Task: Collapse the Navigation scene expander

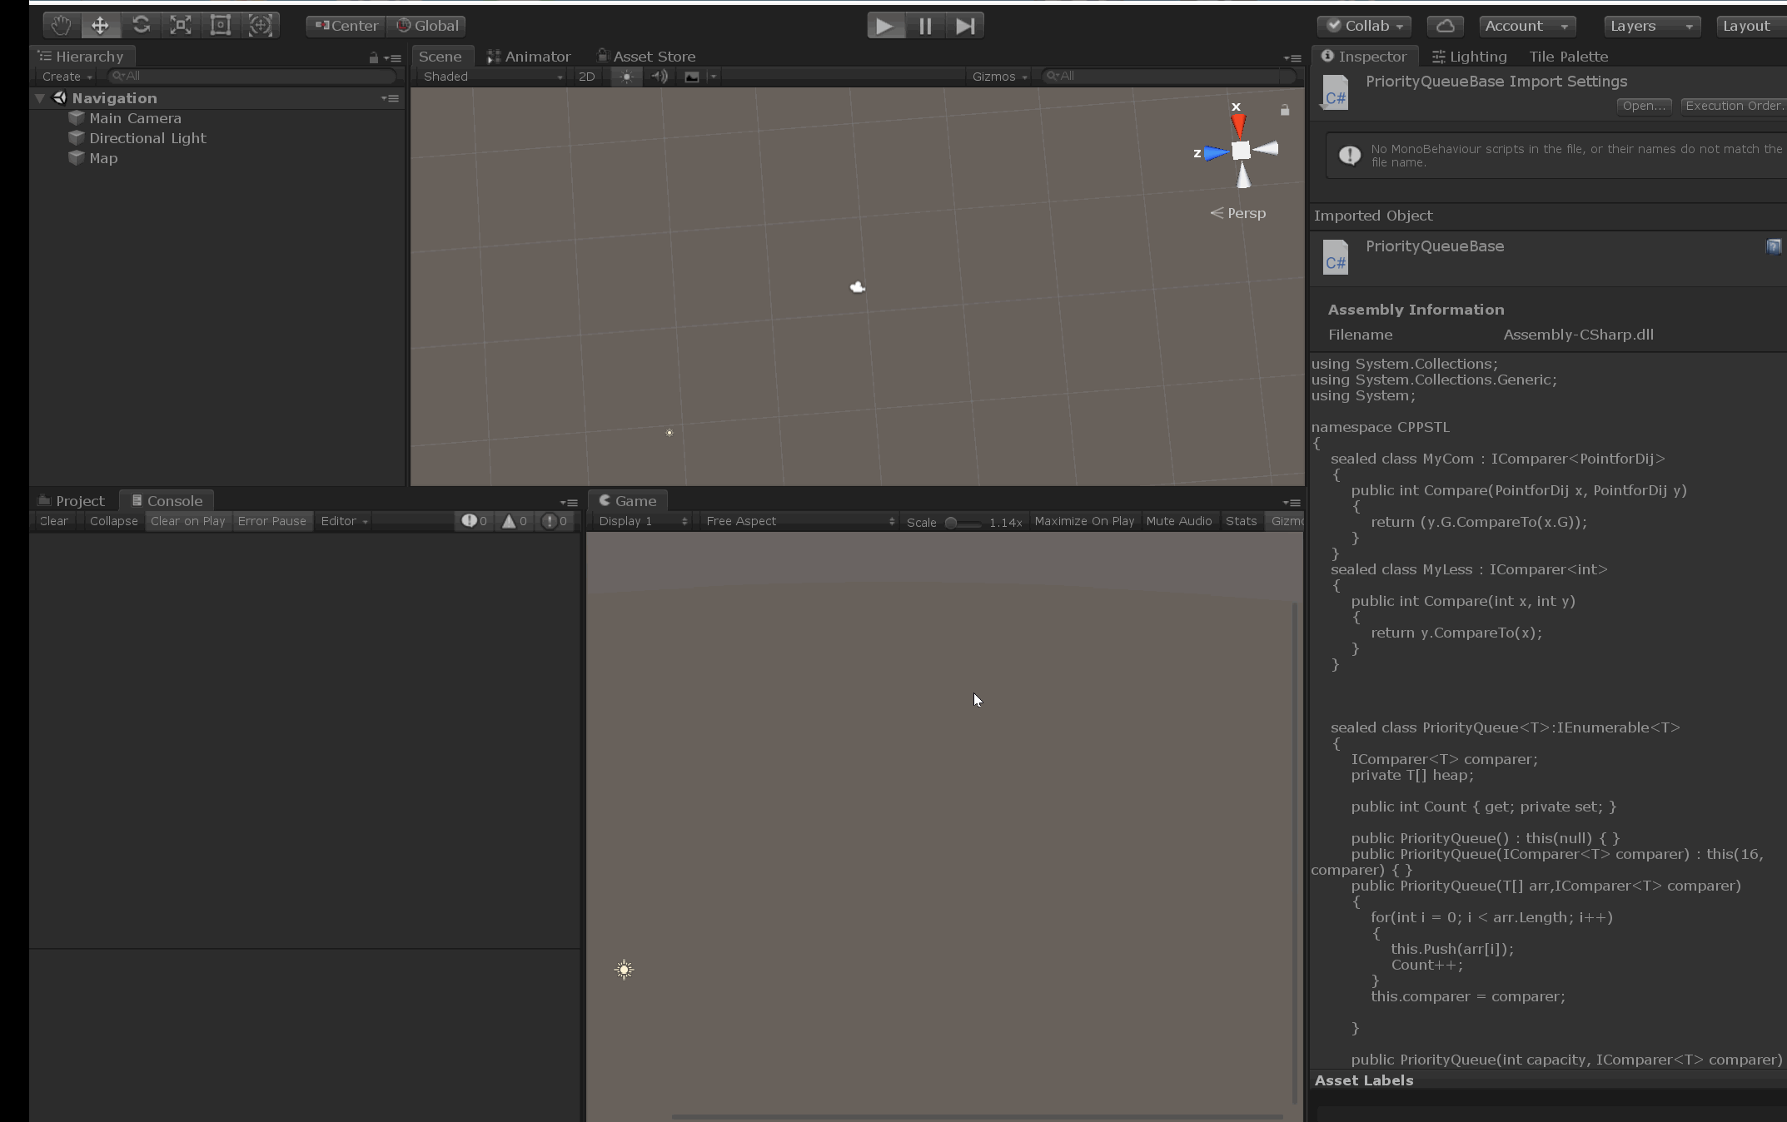Action: [x=39, y=98]
